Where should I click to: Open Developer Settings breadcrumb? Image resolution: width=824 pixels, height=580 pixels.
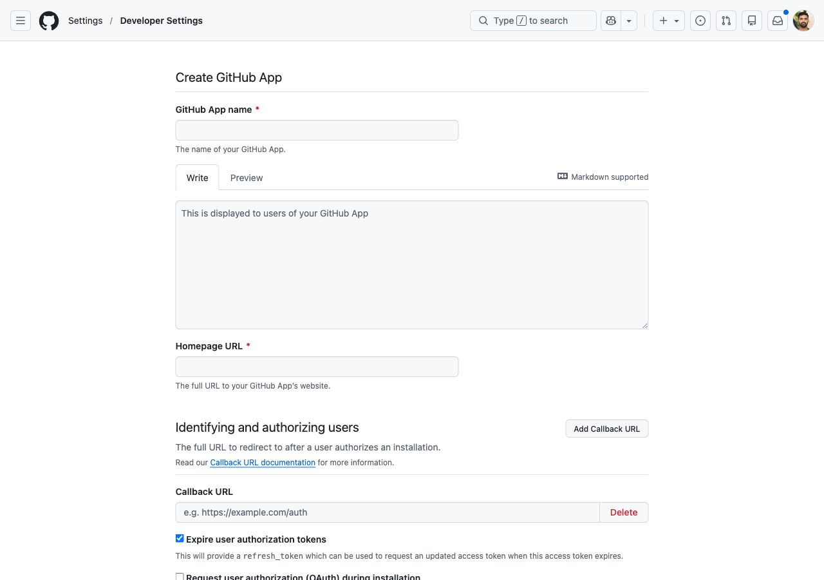[x=161, y=21]
